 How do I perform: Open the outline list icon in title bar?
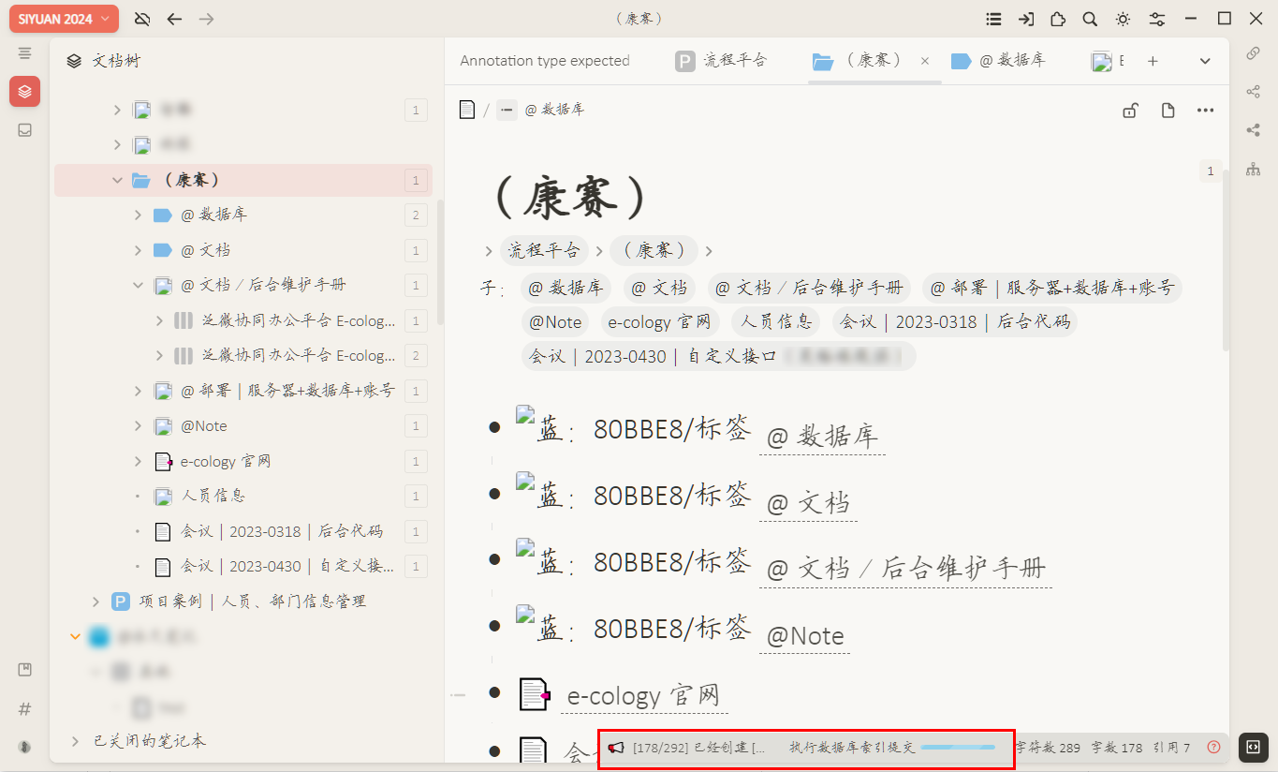coord(993,19)
